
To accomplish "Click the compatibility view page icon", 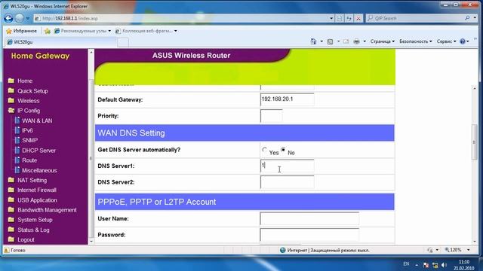I will tap(339, 18).
